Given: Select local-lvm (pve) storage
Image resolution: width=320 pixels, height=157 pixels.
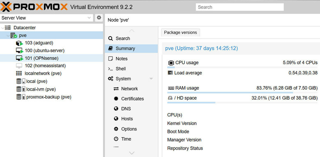Looking at the screenshot, I should [51, 89].
